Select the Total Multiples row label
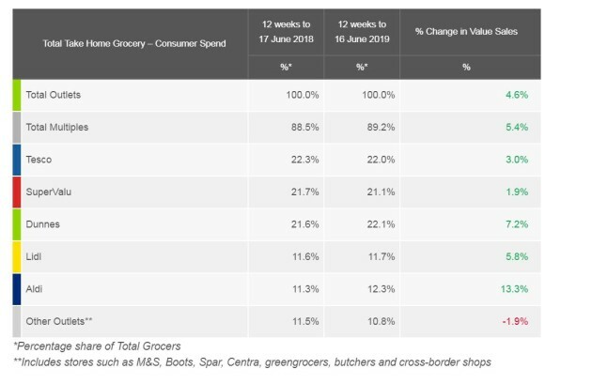 tap(56, 127)
